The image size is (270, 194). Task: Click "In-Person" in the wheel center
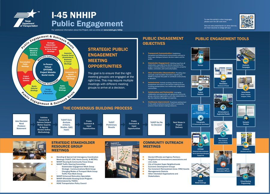click(48, 64)
